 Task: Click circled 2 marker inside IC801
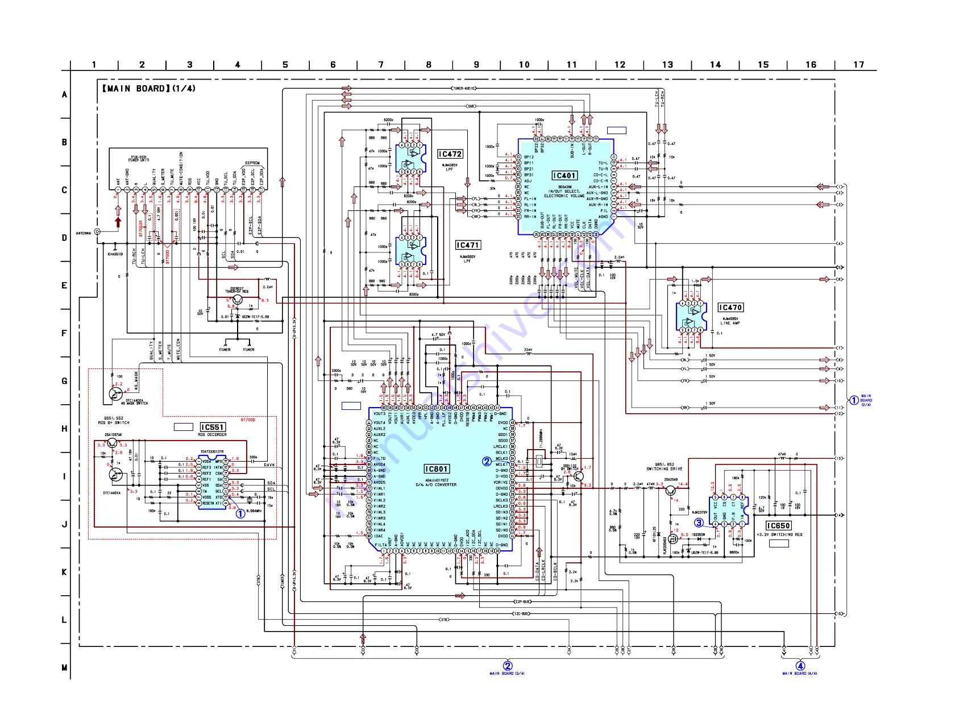487,462
